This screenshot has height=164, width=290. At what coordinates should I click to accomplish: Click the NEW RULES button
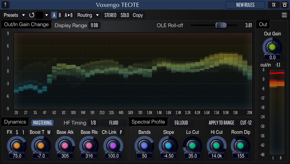(245, 5)
